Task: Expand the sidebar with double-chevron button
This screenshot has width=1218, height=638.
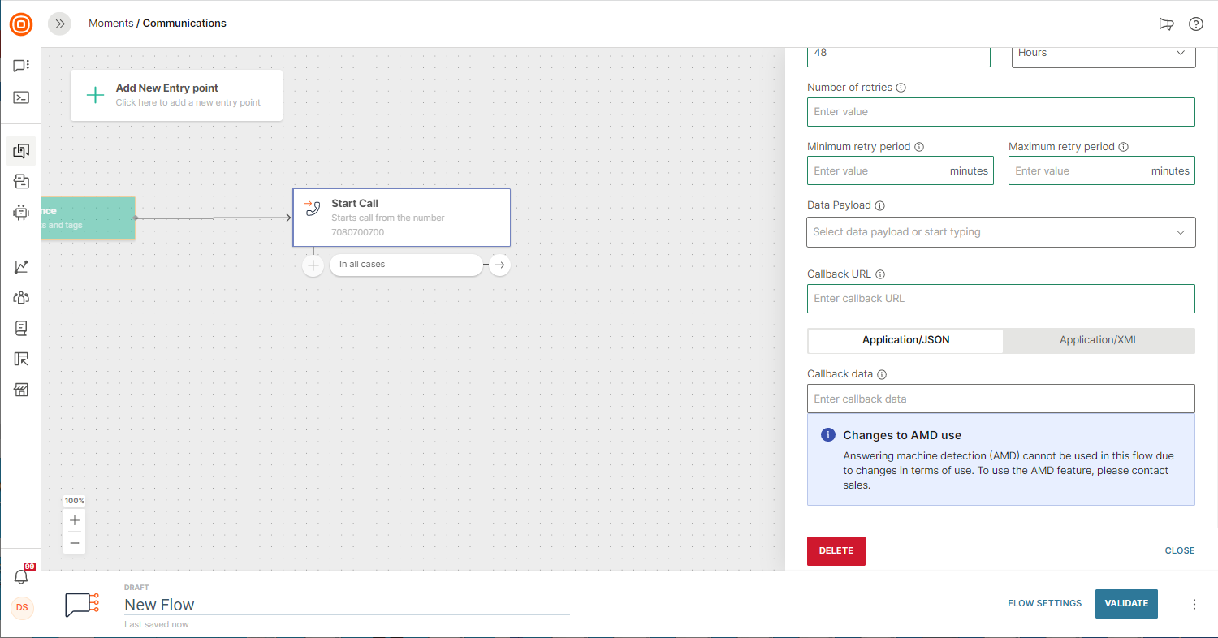Action: point(59,24)
